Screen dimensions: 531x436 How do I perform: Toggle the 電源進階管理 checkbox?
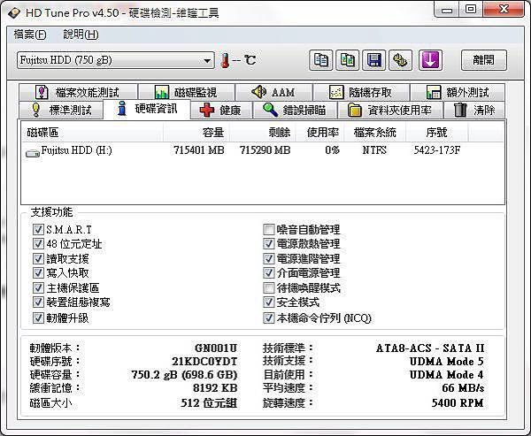click(x=268, y=259)
